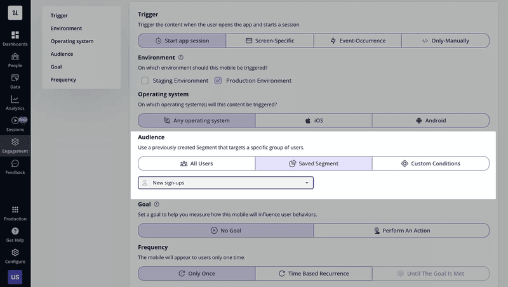Go to the People section icon
The height and width of the screenshot is (287, 508).
pos(15,56)
